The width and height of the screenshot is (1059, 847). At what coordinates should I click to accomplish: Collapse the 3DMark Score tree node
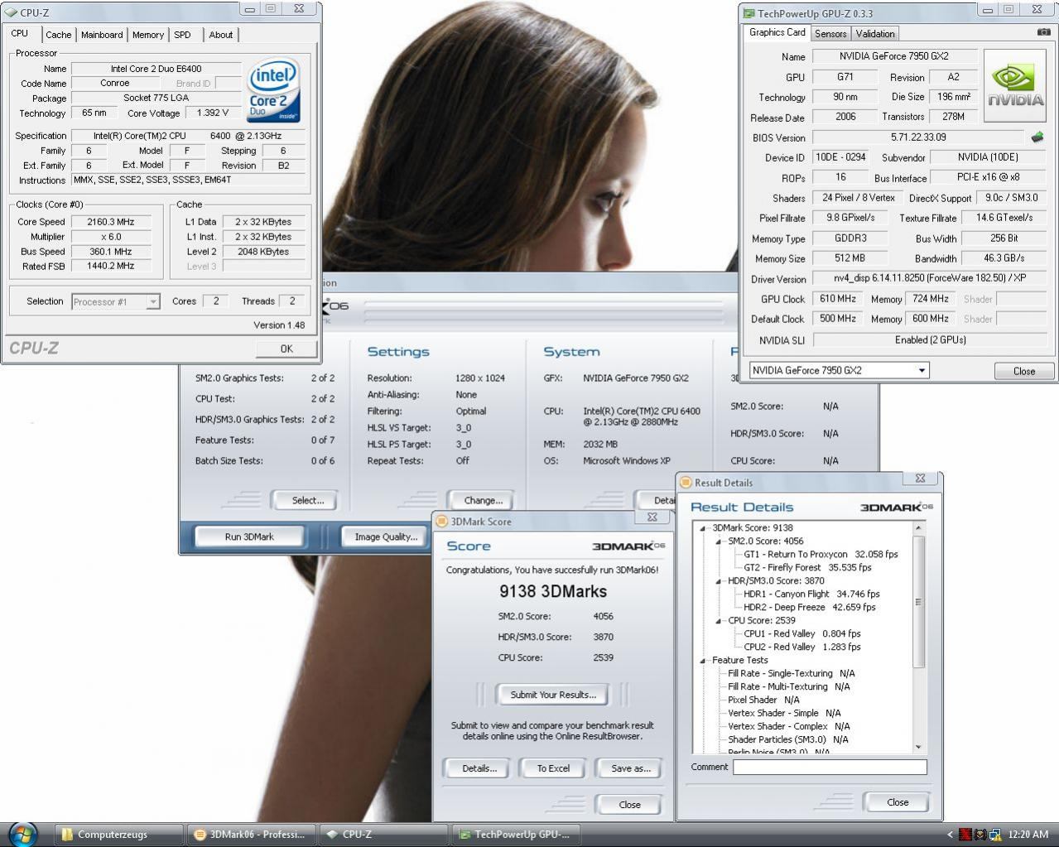click(x=703, y=528)
